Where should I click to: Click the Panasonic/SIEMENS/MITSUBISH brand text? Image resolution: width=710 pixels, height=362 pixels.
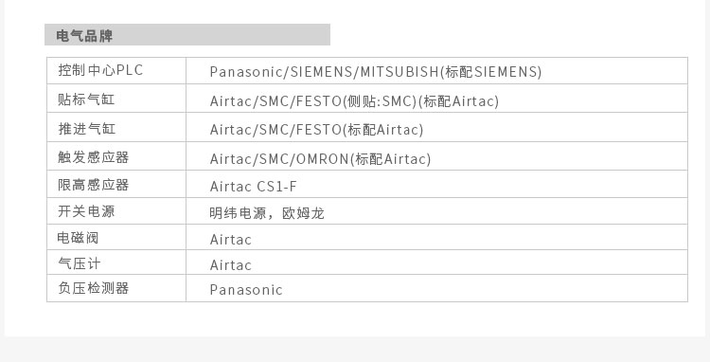[324, 72]
